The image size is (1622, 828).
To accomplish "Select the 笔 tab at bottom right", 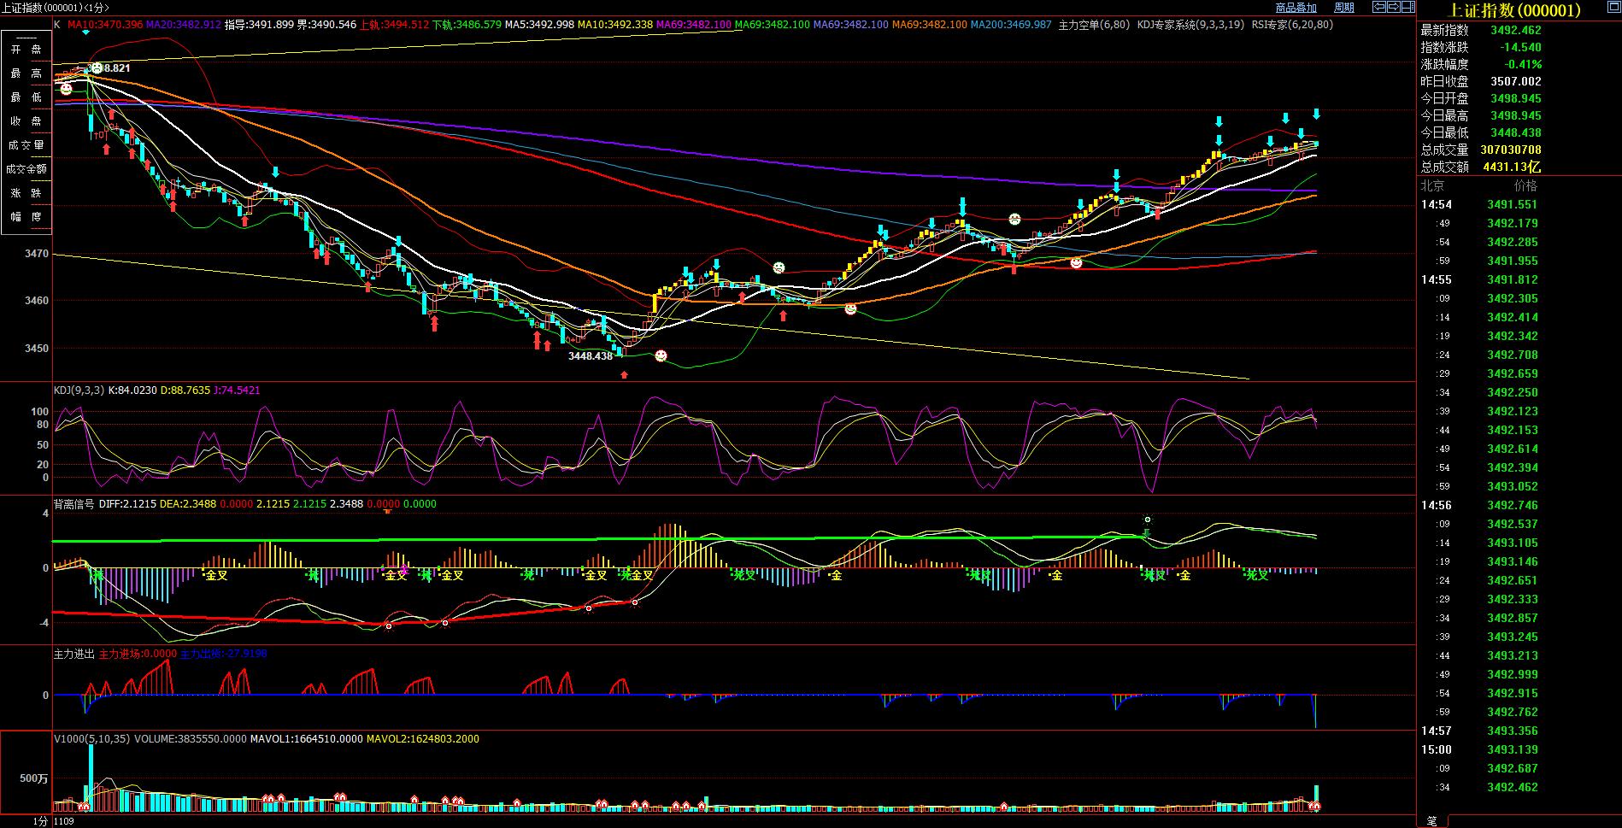I will coord(1431,821).
